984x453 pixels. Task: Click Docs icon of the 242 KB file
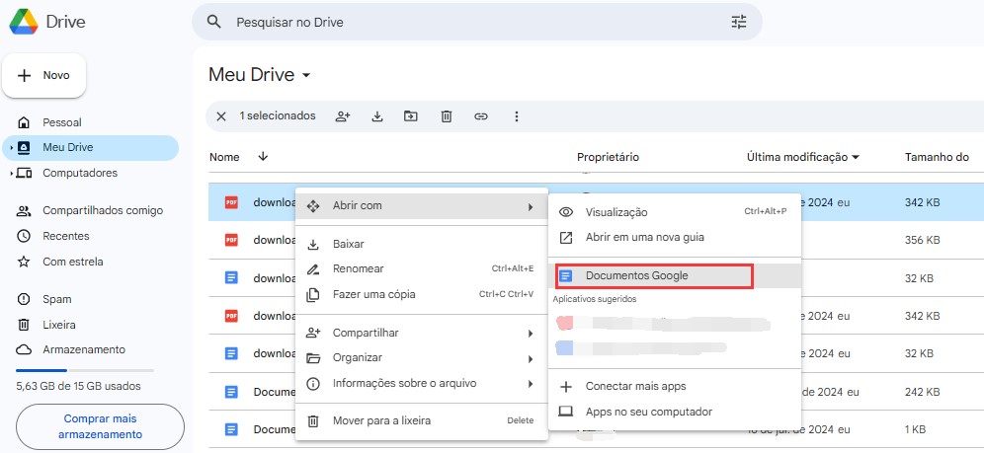[231, 392]
